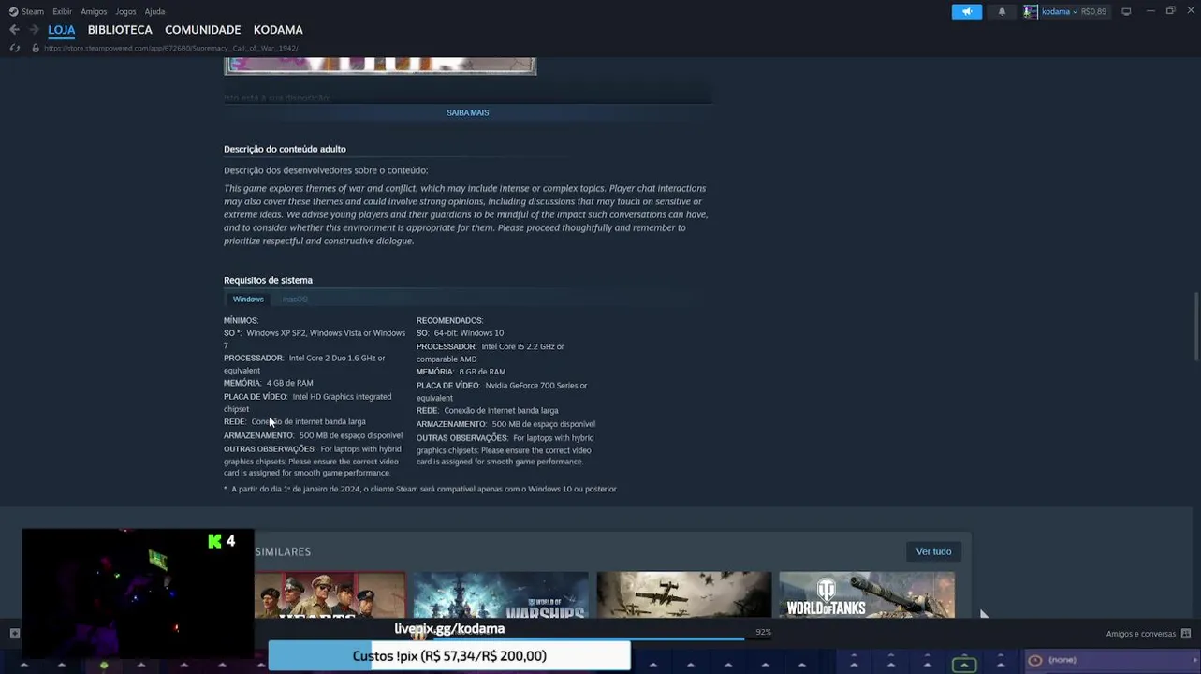Open the Hearts of Iron game thumbnail

coord(330,595)
